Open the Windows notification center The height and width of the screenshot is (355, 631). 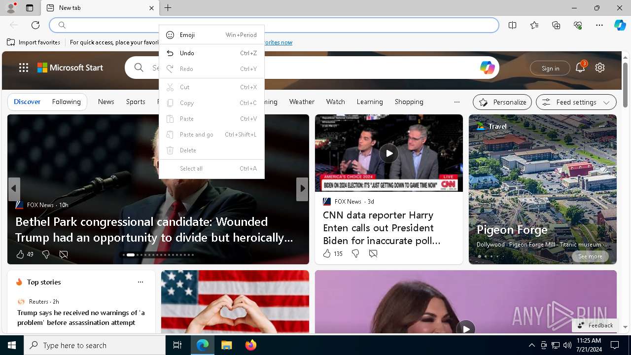(x=615, y=345)
